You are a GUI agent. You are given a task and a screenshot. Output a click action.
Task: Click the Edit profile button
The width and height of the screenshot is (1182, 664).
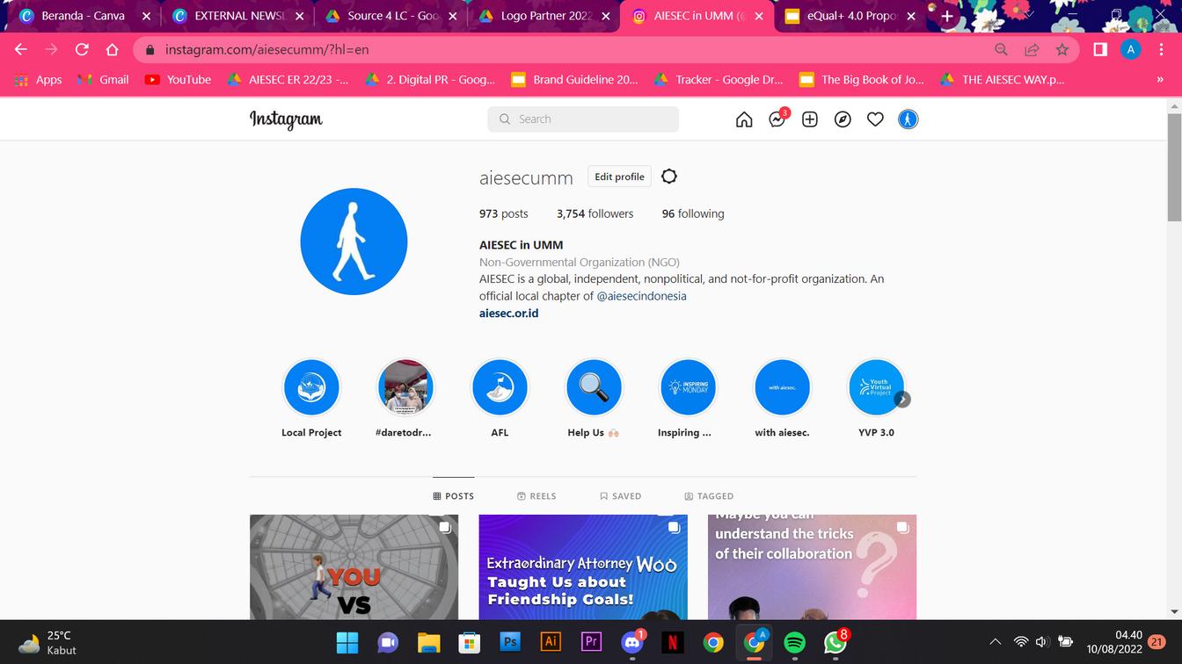pos(619,177)
